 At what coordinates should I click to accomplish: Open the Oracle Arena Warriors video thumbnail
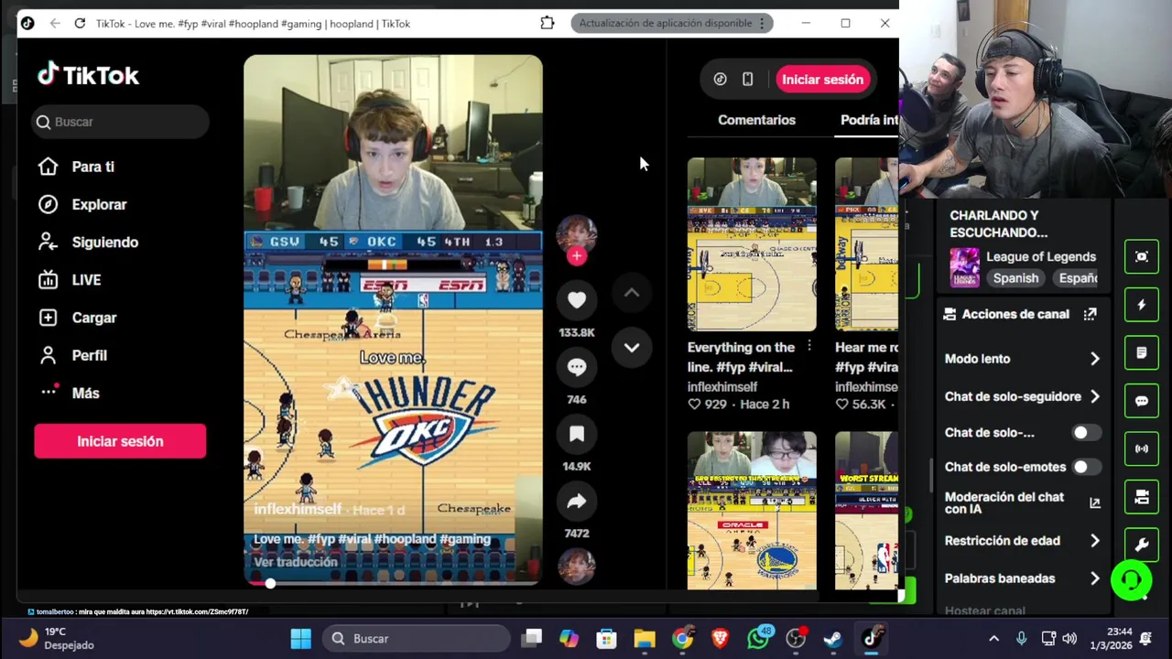click(x=752, y=511)
